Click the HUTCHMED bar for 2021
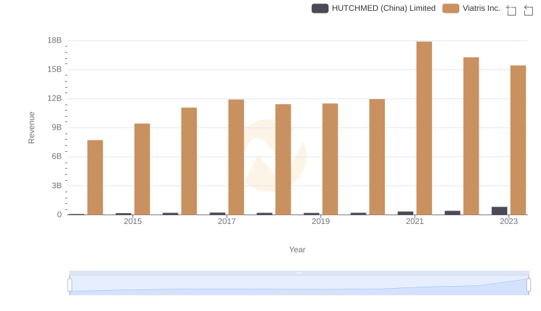Viewport: 541px width, 311px height. click(x=405, y=213)
